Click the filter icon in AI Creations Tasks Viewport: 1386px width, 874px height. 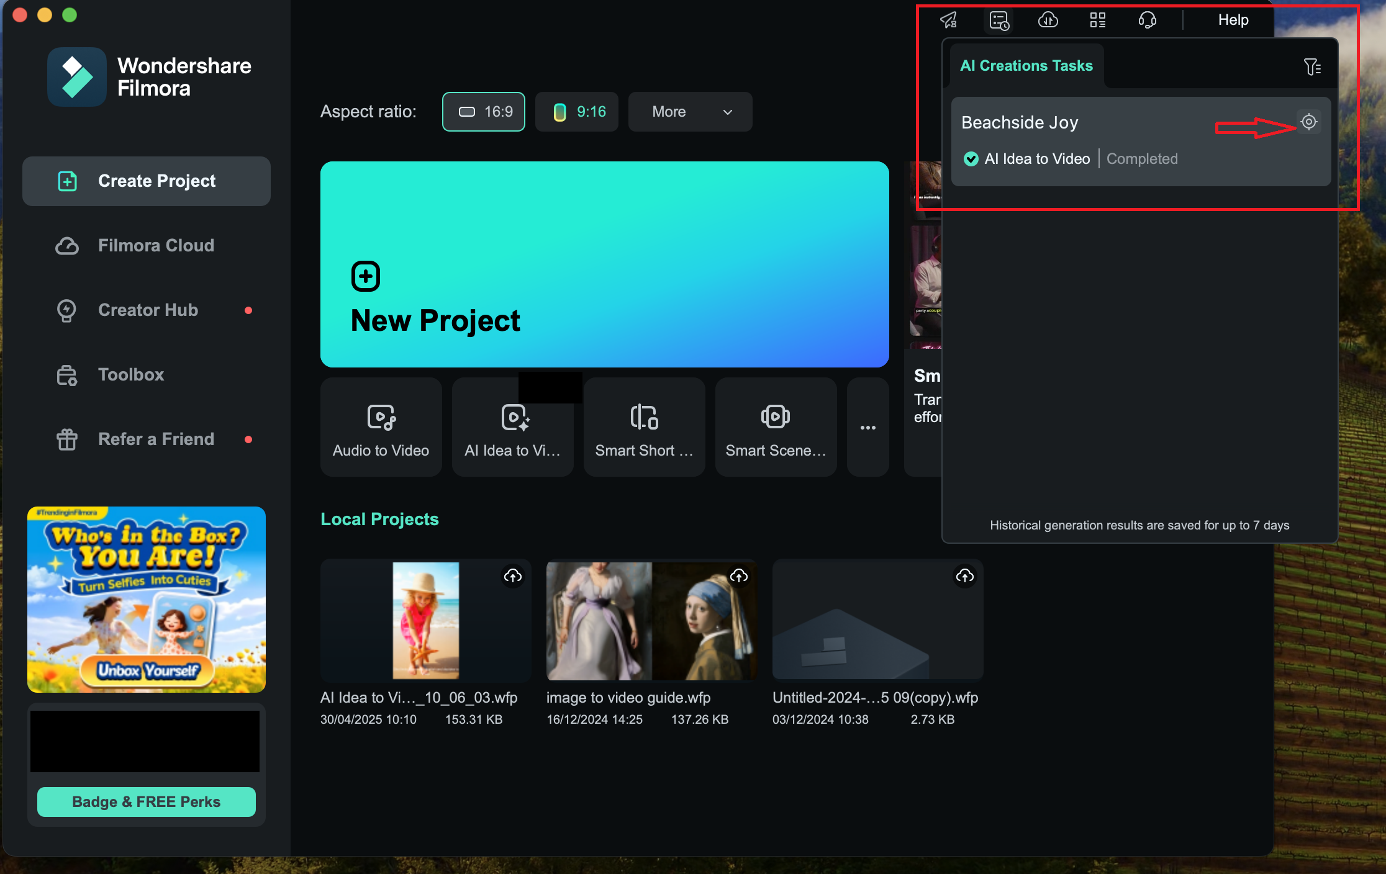pyautogui.click(x=1311, y=66)
